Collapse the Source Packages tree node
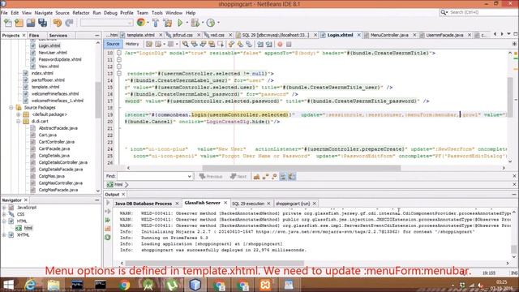519x292 pixels. tap(11, 108)
